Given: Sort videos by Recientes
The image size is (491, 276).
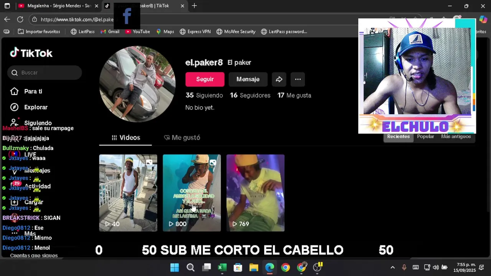Looking at the screenshot, I should [398, 136].
